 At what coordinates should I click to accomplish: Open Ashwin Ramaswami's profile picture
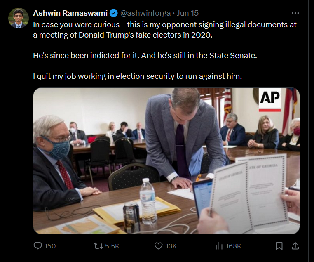[19, 18]
